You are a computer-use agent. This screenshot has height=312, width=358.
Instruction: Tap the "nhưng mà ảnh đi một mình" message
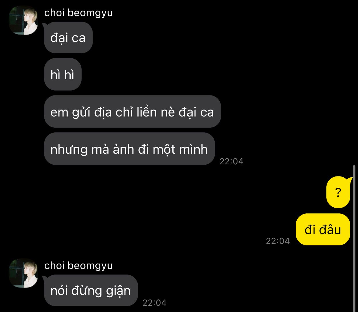129,149
